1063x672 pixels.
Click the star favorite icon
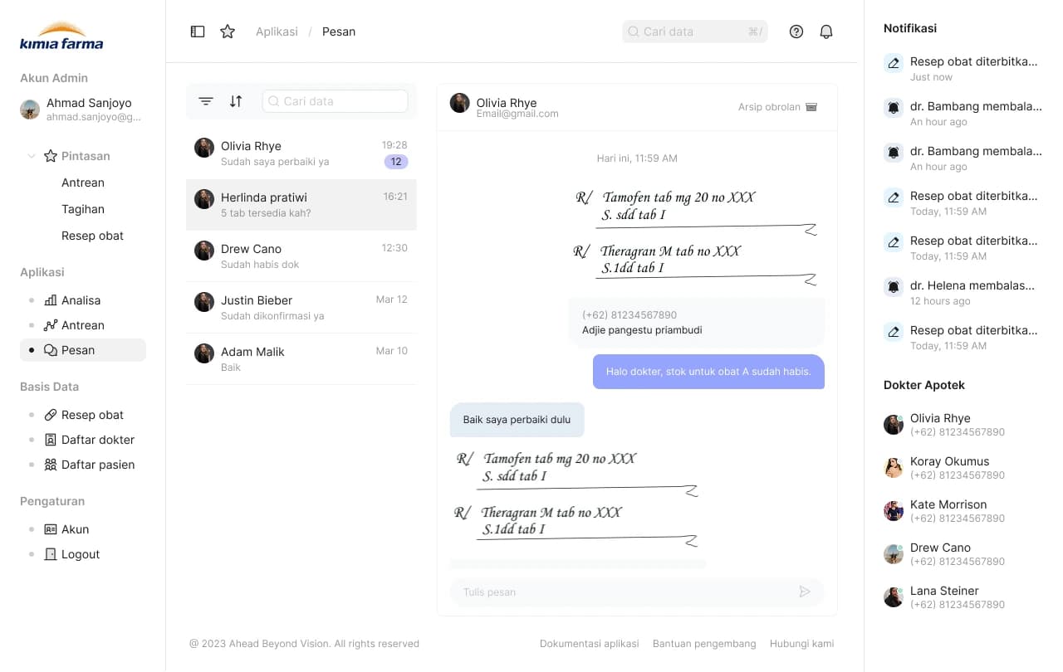[228, 32]
